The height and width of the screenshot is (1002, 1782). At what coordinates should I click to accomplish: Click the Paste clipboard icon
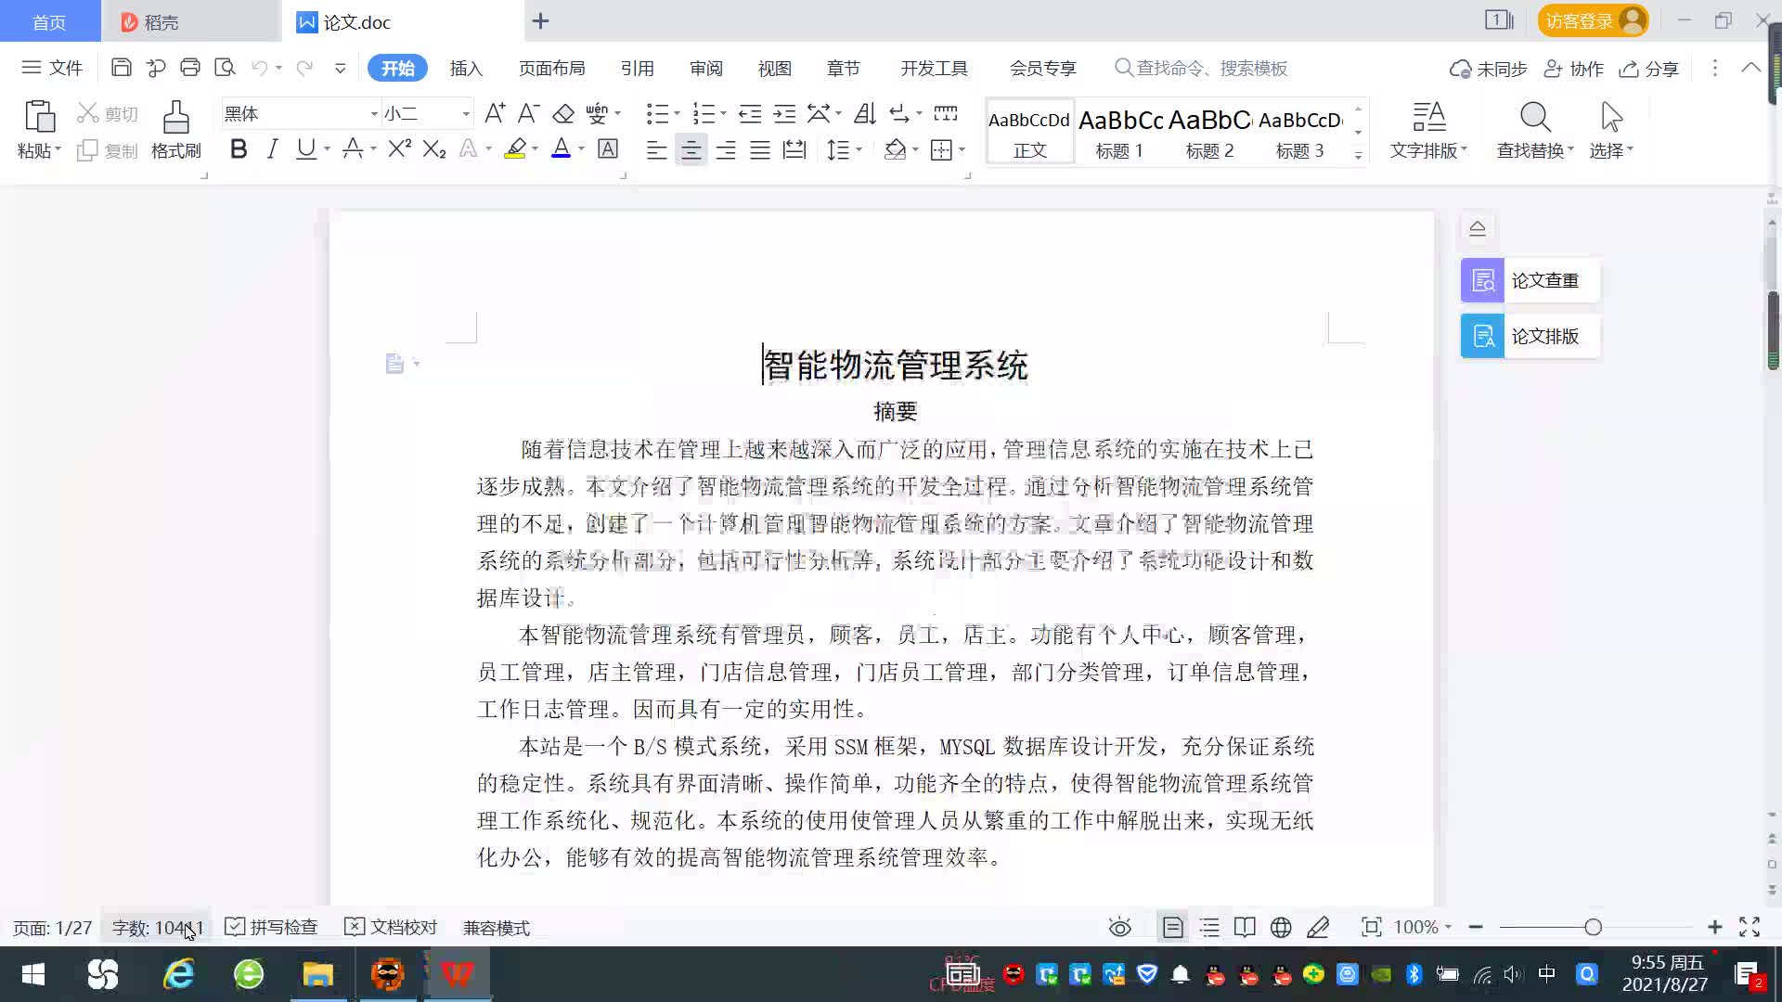[39, 118]
